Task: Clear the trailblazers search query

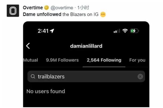Action: click(140, 77)
